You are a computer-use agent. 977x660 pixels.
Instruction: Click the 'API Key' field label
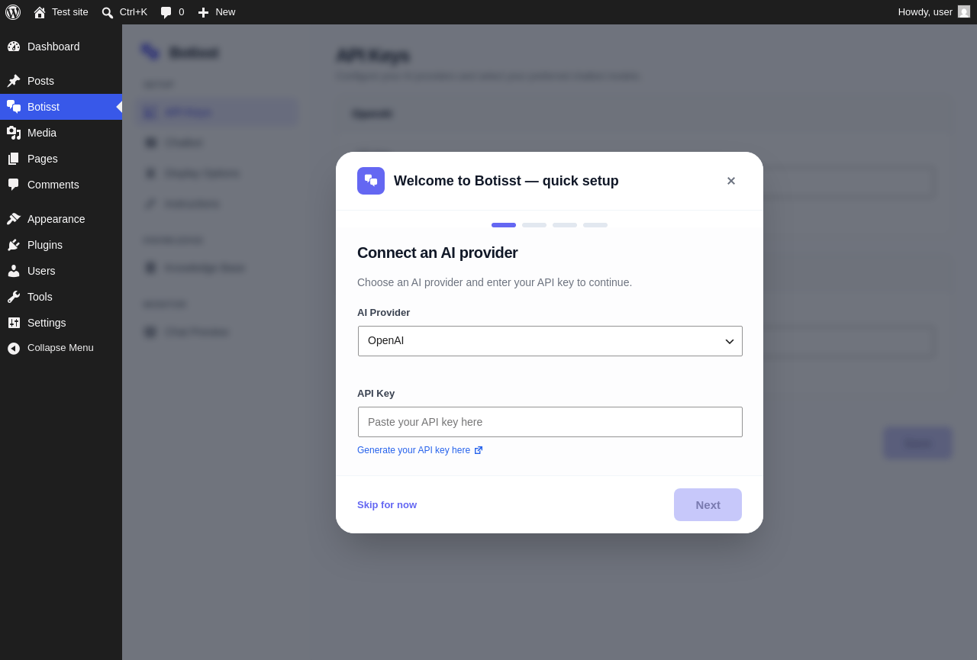376,393
